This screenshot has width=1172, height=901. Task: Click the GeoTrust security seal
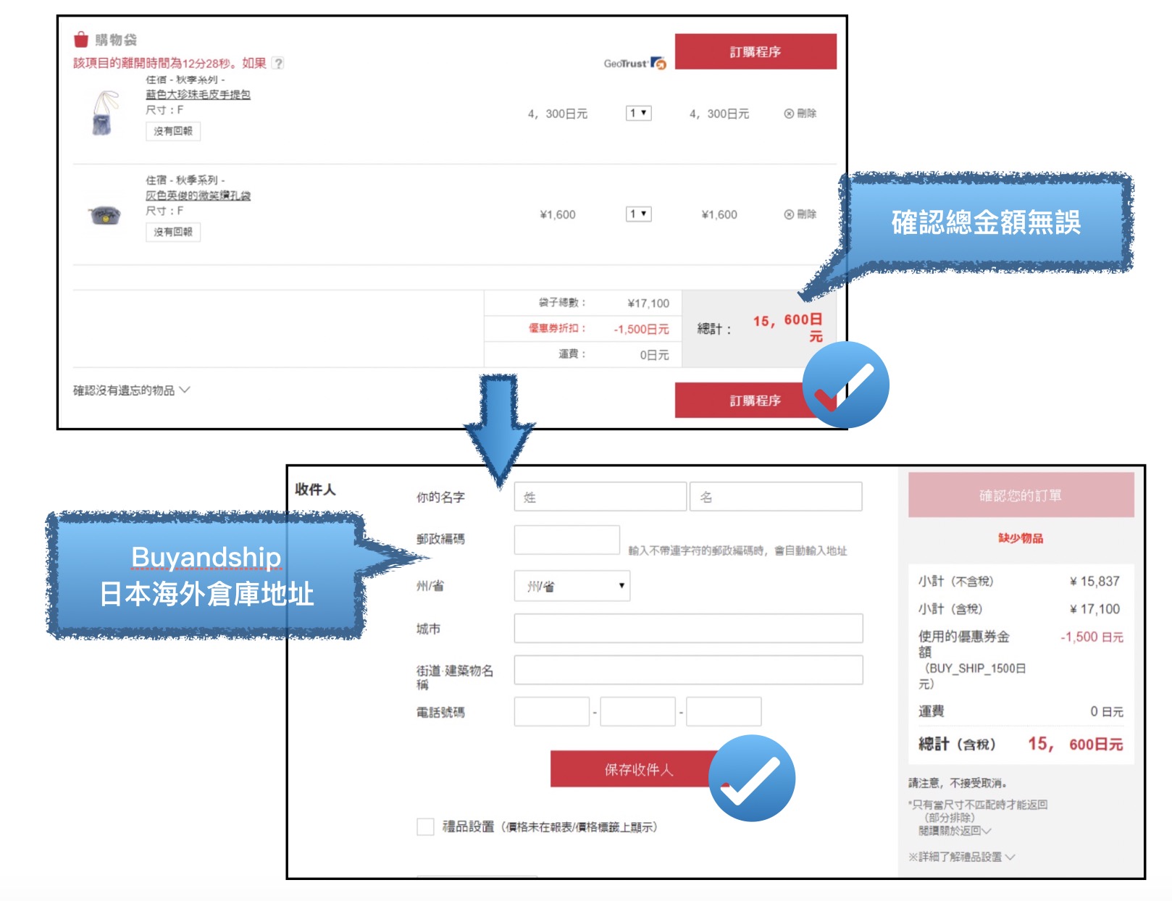coord(635,64)
